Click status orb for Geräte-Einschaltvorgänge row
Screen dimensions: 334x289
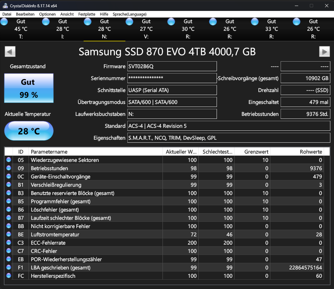click(9, 176)
